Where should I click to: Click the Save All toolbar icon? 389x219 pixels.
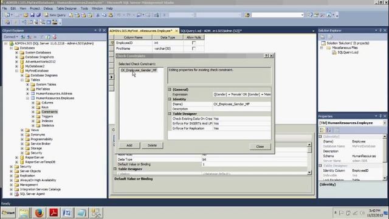(x=38, y=15)
